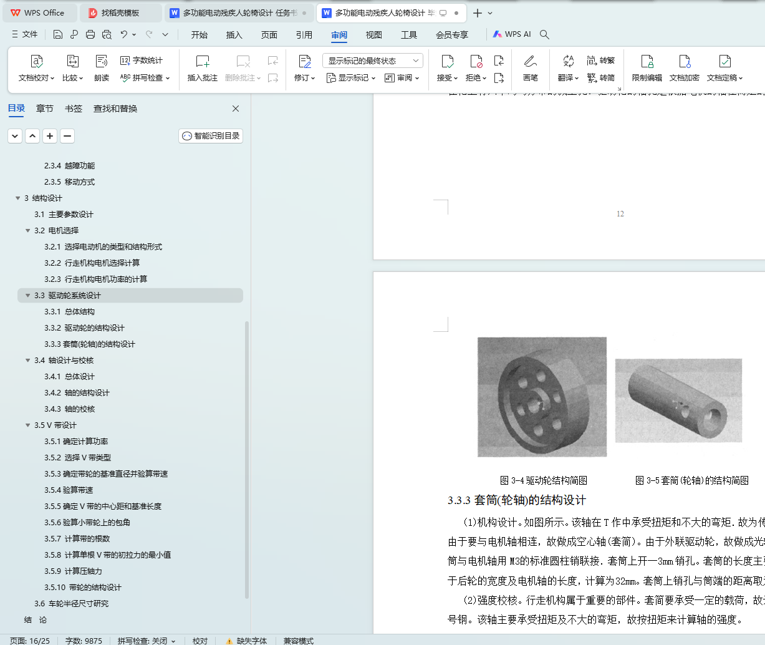Convert text with 转简

coord(601,78)
